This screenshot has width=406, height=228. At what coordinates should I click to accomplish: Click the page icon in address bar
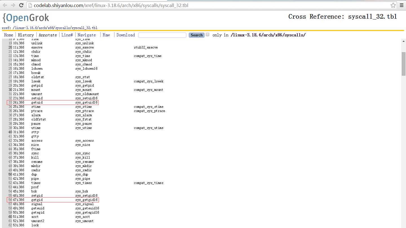(x=30, y=5)
